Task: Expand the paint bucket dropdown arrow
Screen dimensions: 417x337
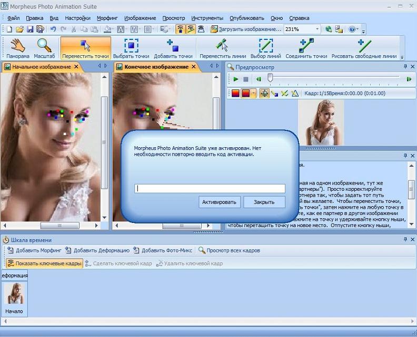Action: point(113,29)
